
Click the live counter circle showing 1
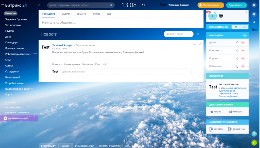point(213,16)
